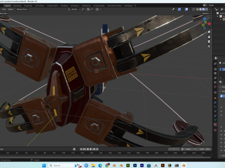The height and width of the screenshot is (168, 225).
Task: Open the Sculpting workspace tab
Action: (28, 6)
